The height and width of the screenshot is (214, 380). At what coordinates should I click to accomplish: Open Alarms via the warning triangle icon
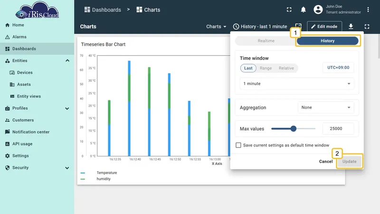(x=7, y=37)
